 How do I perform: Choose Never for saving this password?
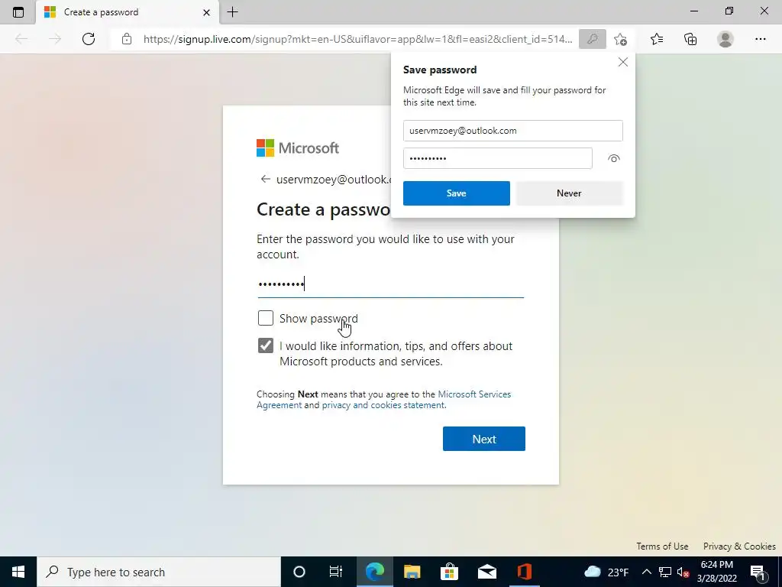[569, 193]
